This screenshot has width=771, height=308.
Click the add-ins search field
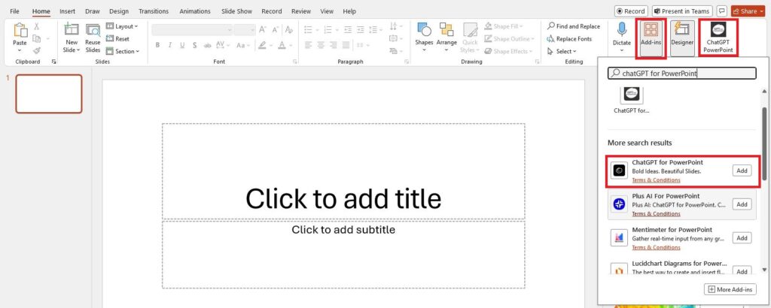point(682,73)
